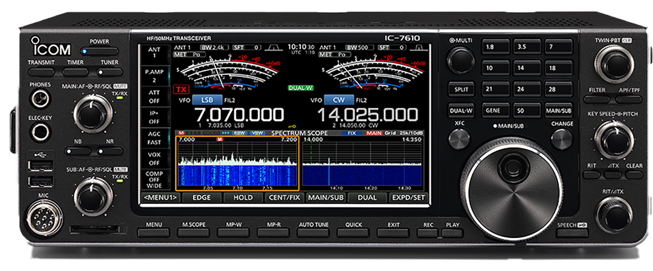This screenshot has height=271, width=653.
Task: Turn on the POWER button
Action: 99,51
